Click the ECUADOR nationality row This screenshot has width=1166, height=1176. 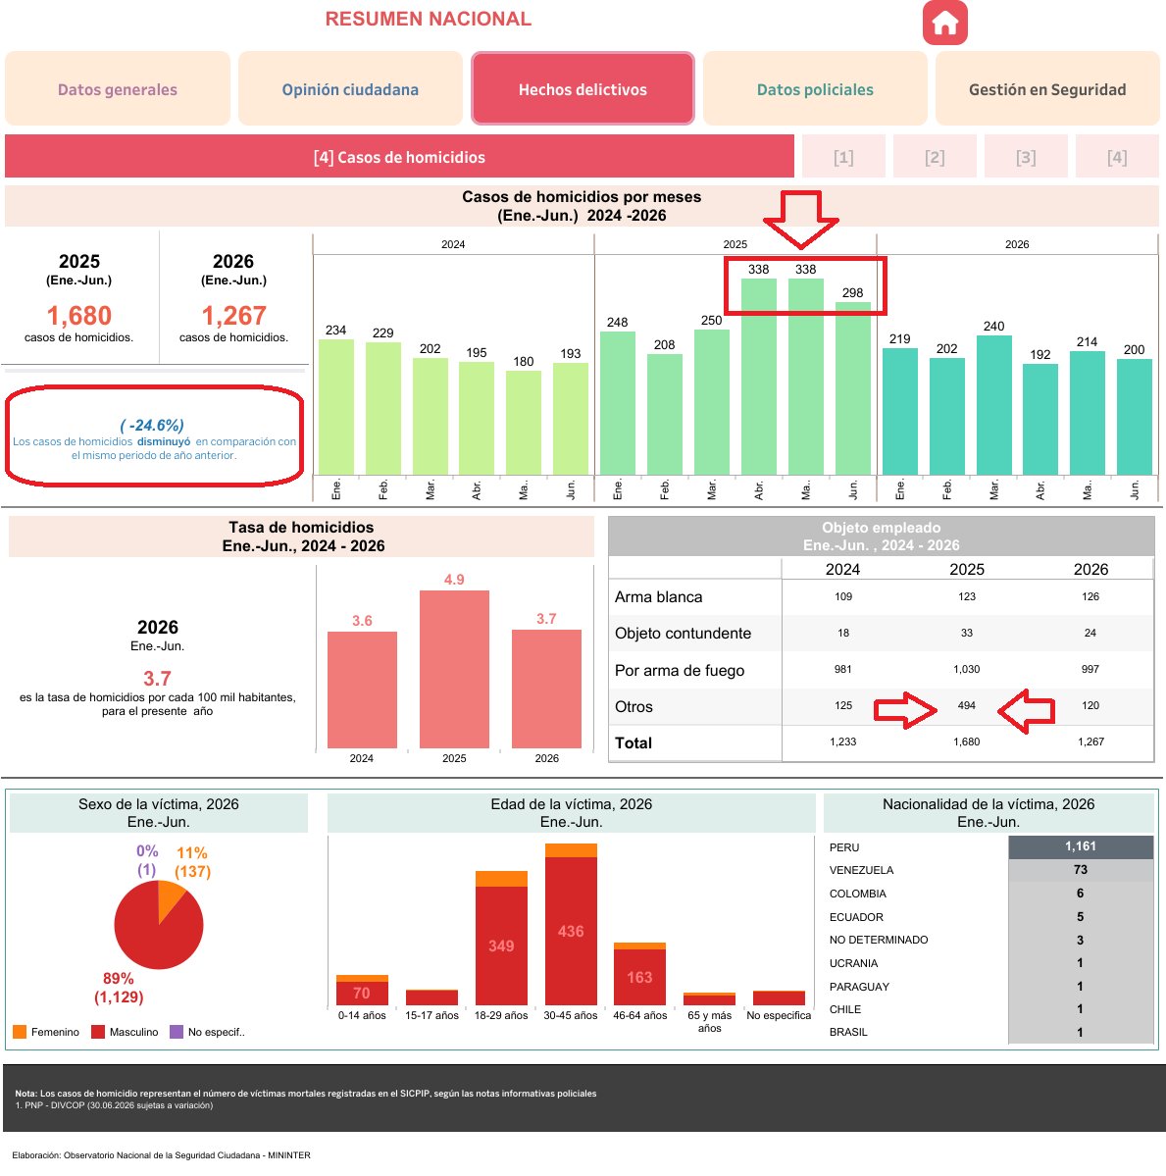tap(990, 916)
